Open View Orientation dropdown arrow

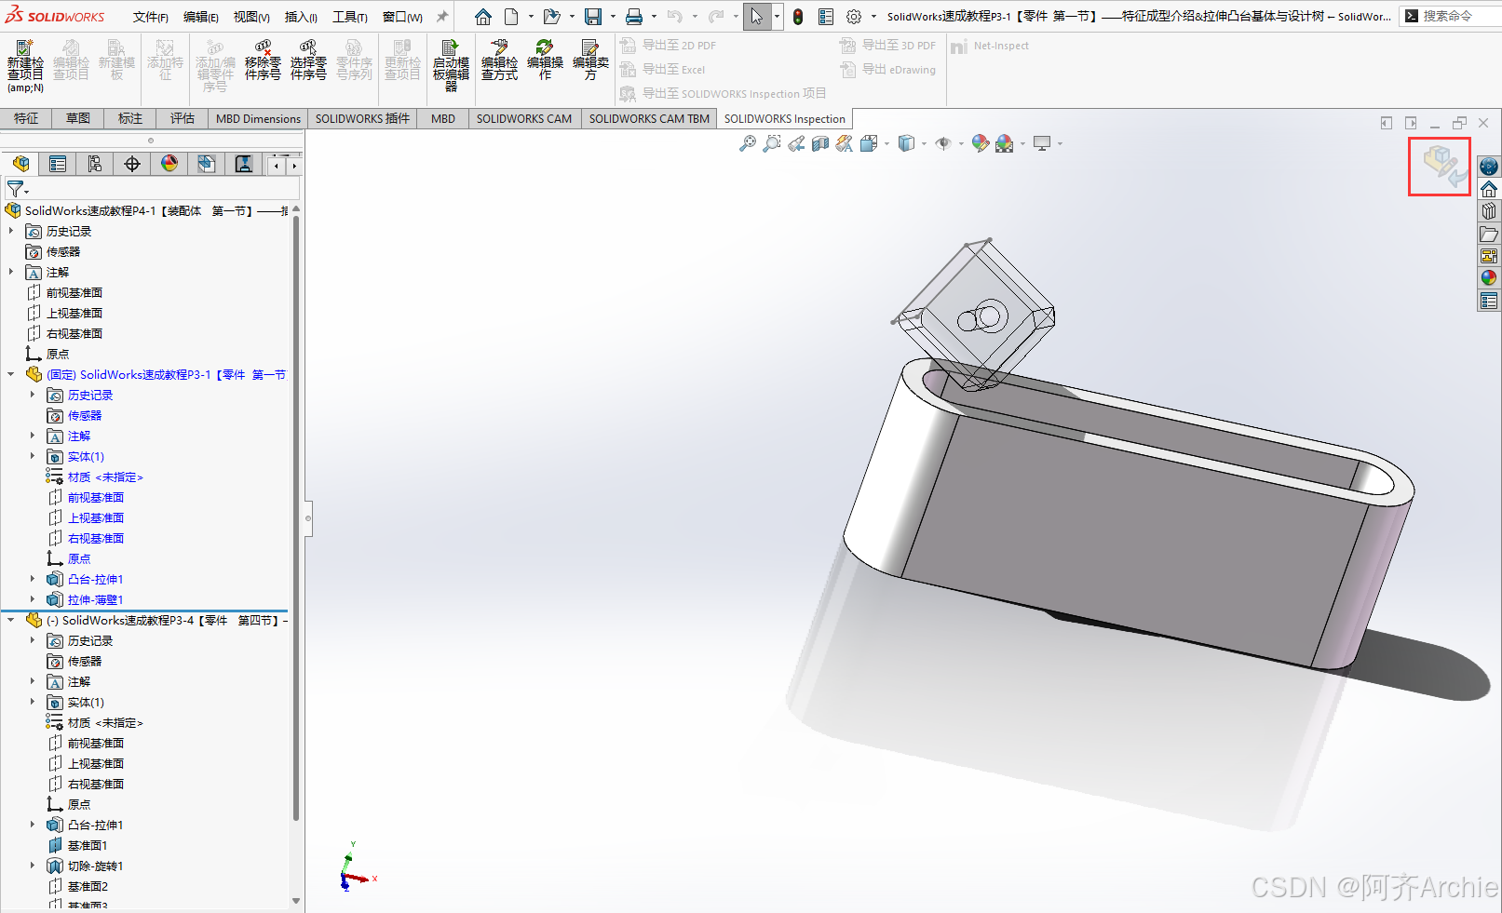click(886, 143)
